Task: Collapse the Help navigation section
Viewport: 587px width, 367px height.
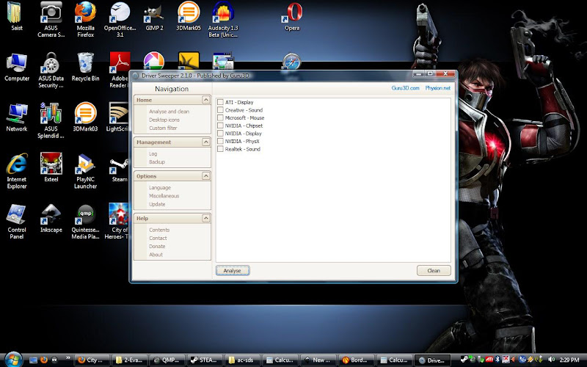Action: [x=206, y=218]
